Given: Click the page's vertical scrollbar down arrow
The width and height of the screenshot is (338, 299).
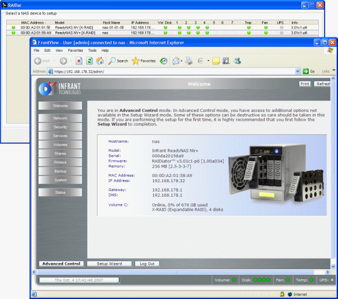Looking at the screenshot, I should [333, 266].
